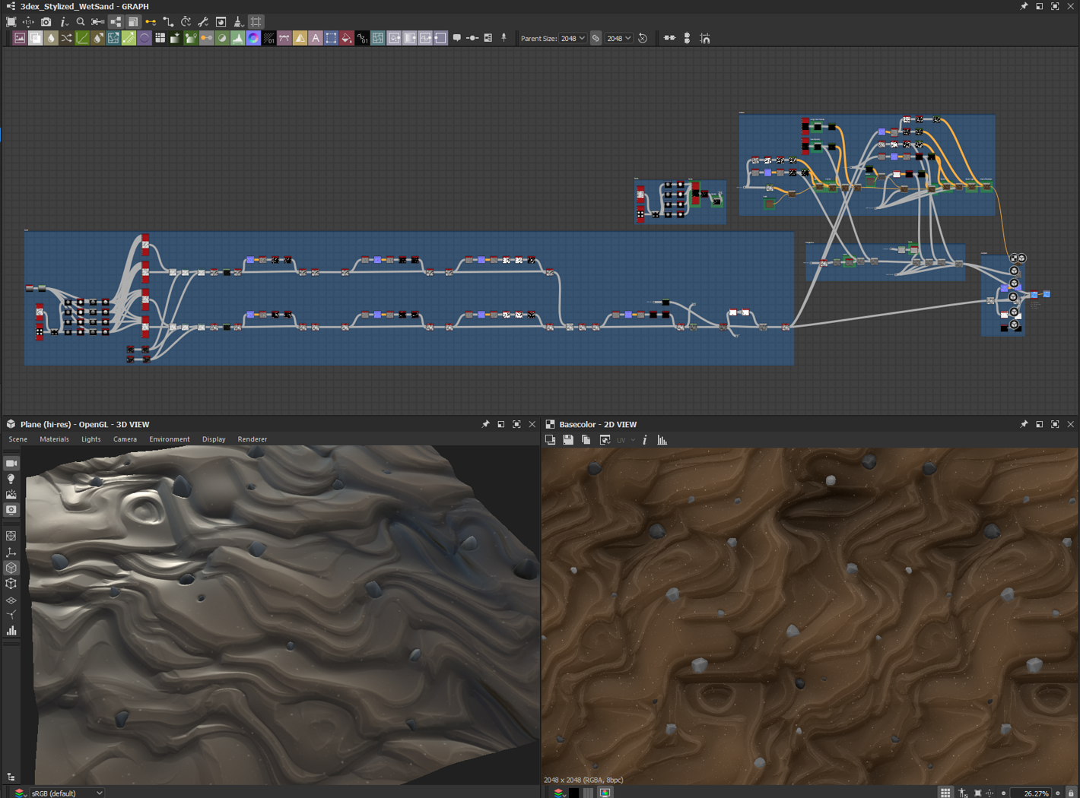Viewport: 1080px width, 798px height.
Task: Click the wrench tools icon in graph toolbar
Action: (203, 22)
